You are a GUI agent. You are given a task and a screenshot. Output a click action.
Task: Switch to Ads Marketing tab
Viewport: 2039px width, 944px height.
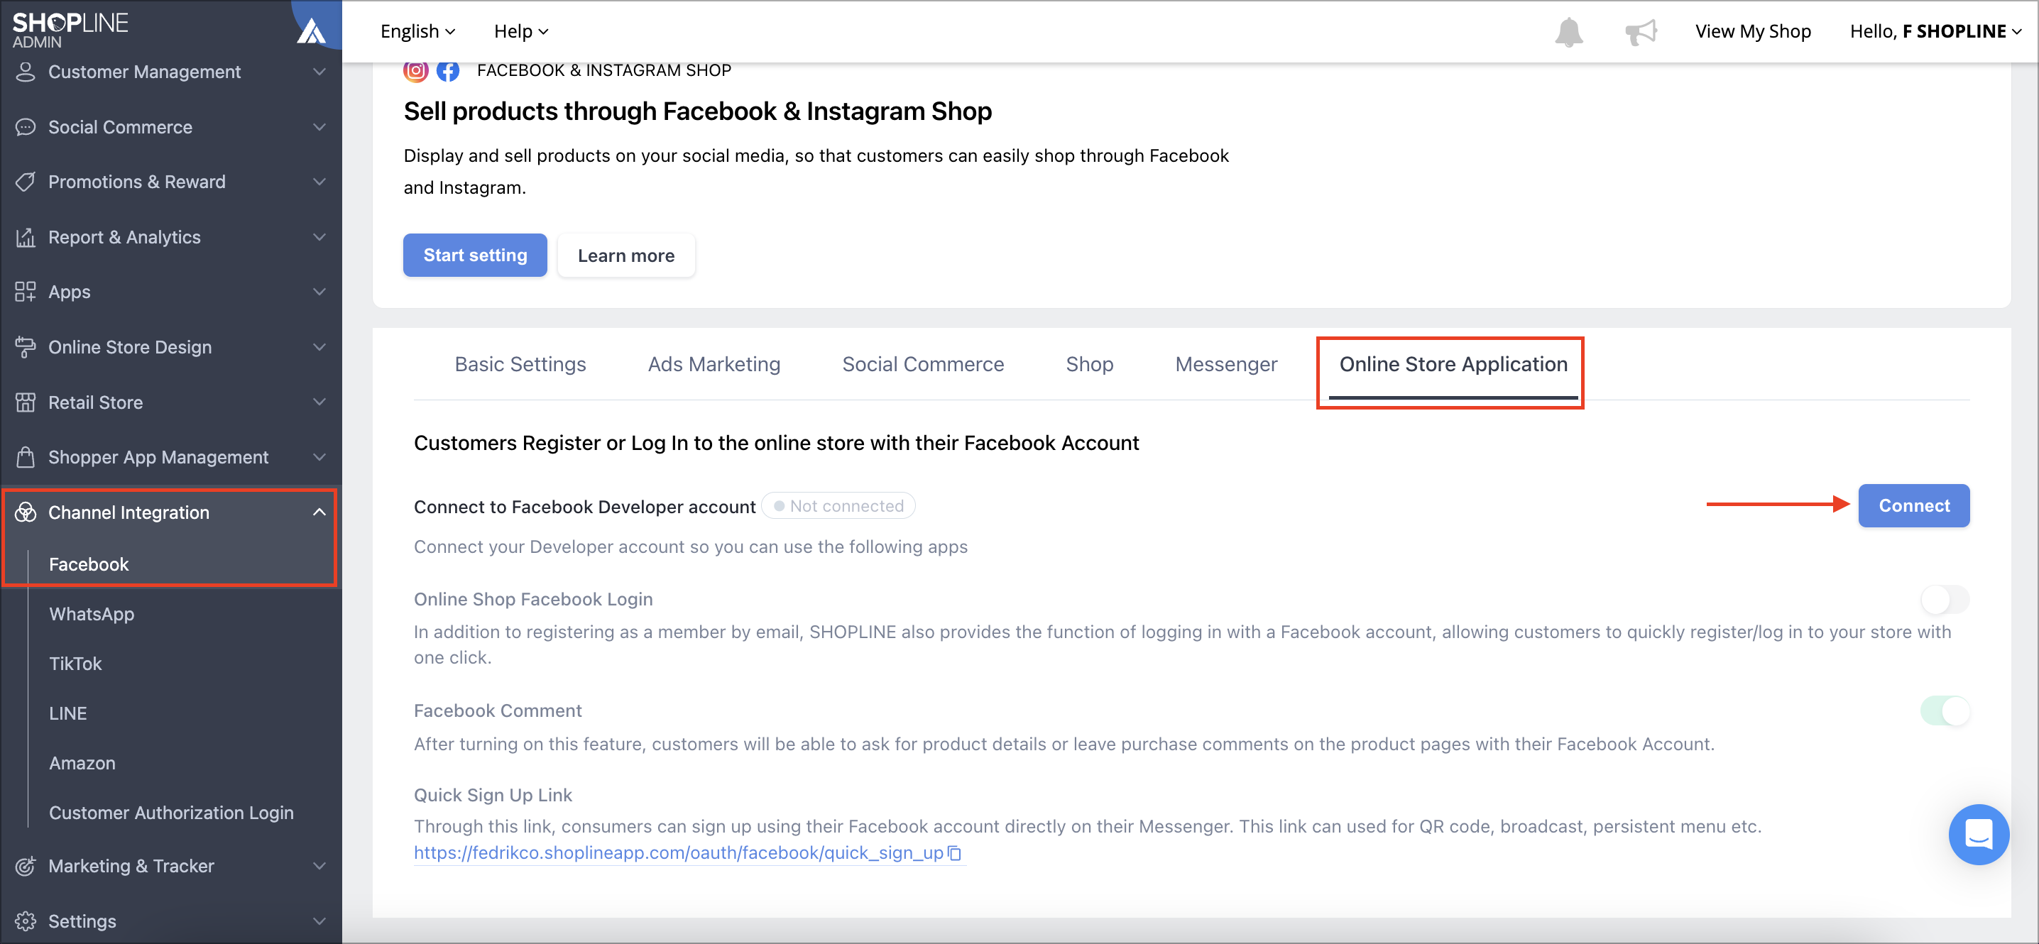714,365
